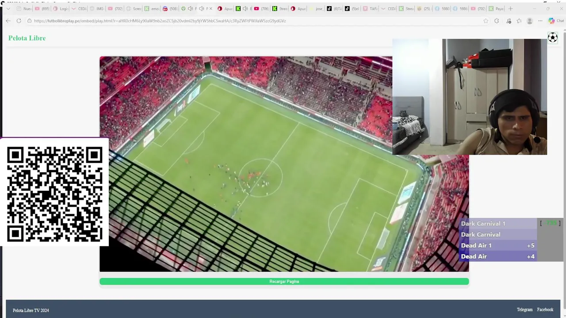Close the active tab with its X
This screenshot has height=318, width=566.
pos(210,8)
